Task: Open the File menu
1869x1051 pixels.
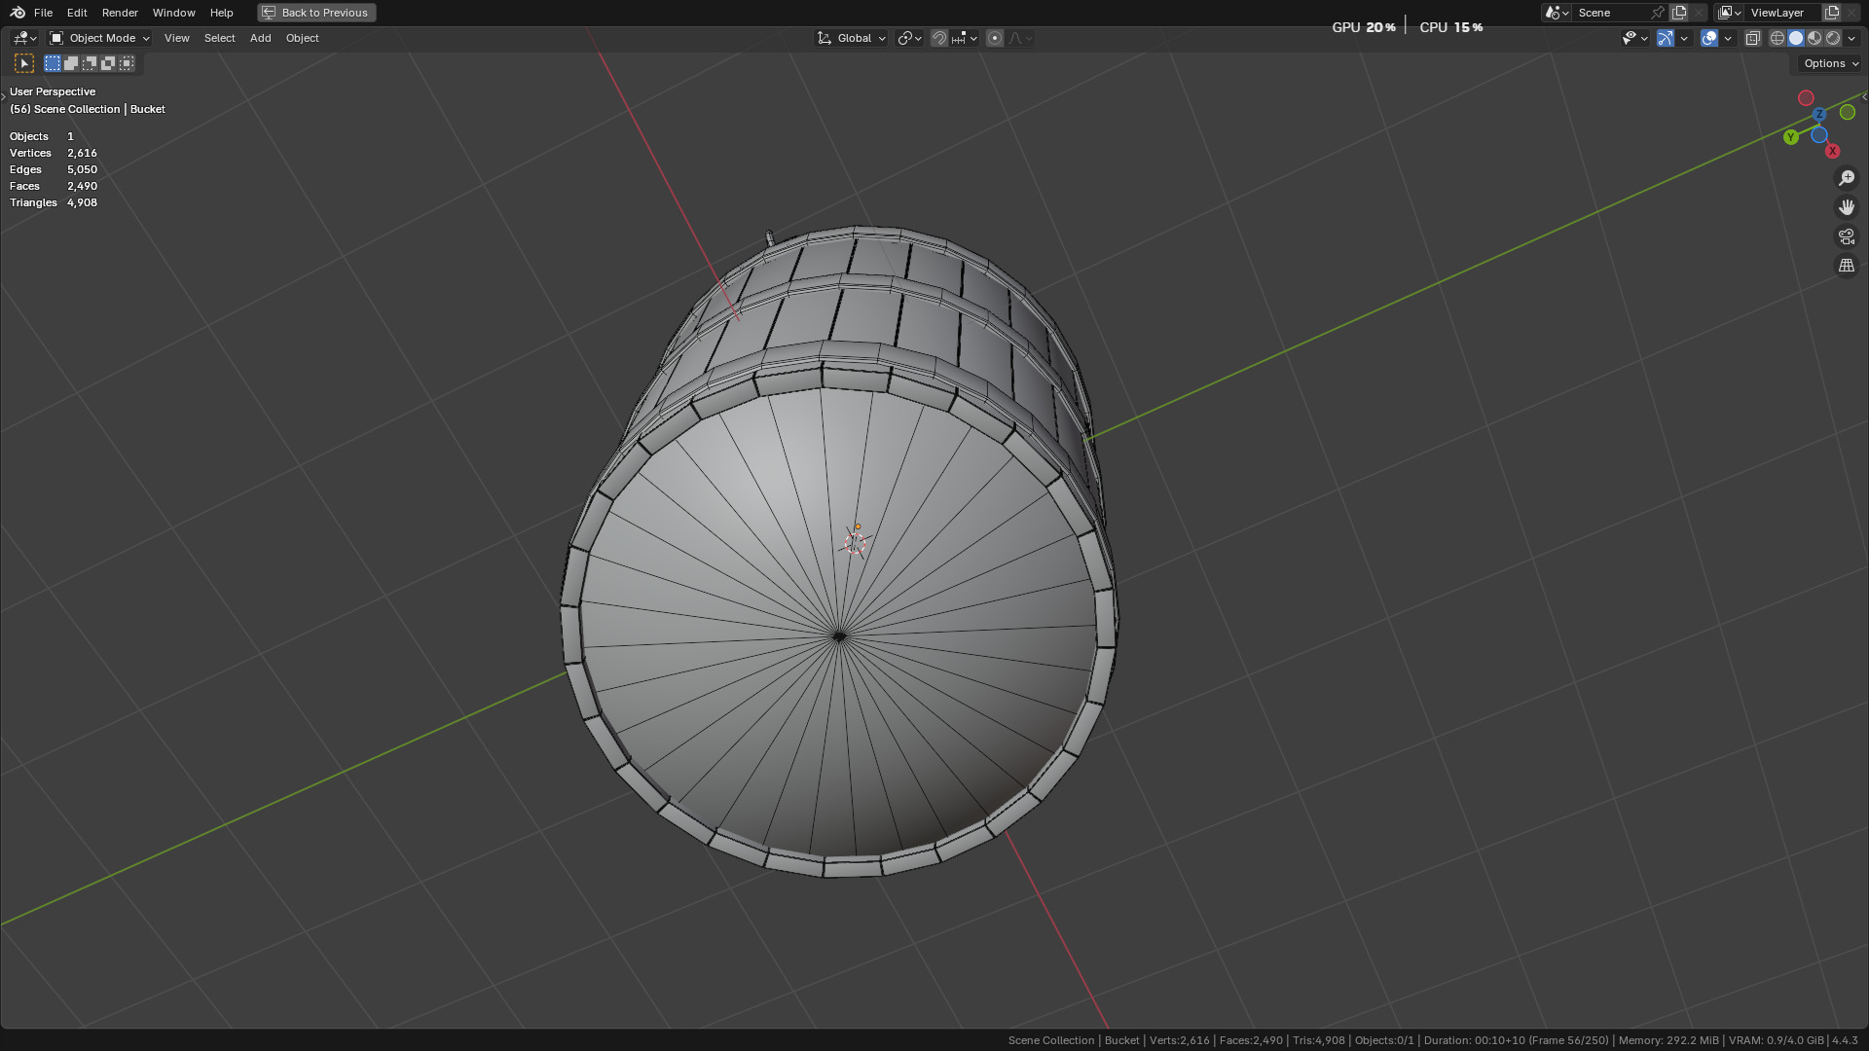Action: 43,13
